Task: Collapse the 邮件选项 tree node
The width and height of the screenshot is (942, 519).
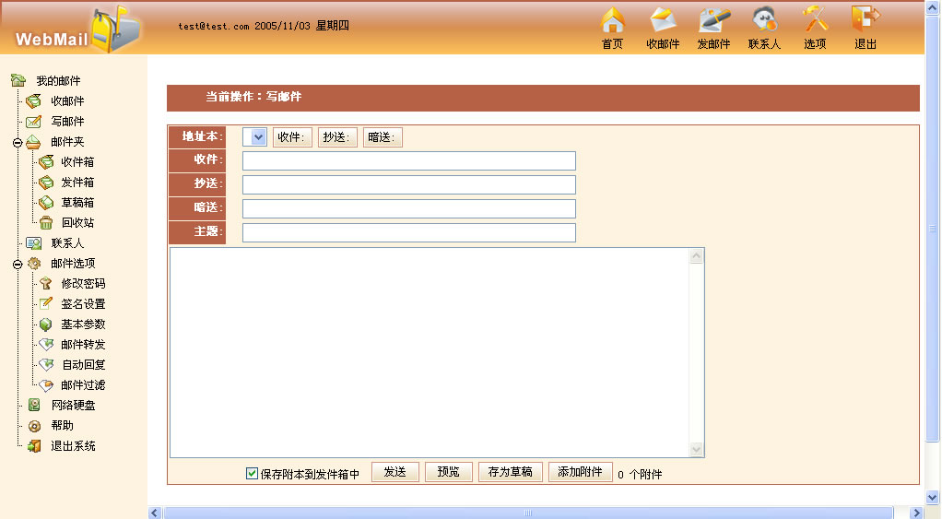Action: [18, 265]
